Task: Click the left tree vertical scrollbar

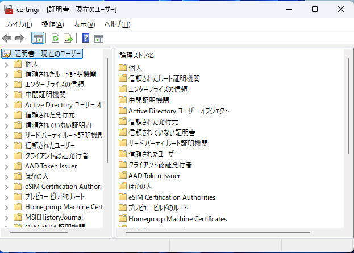Action: tap(107, 111)
